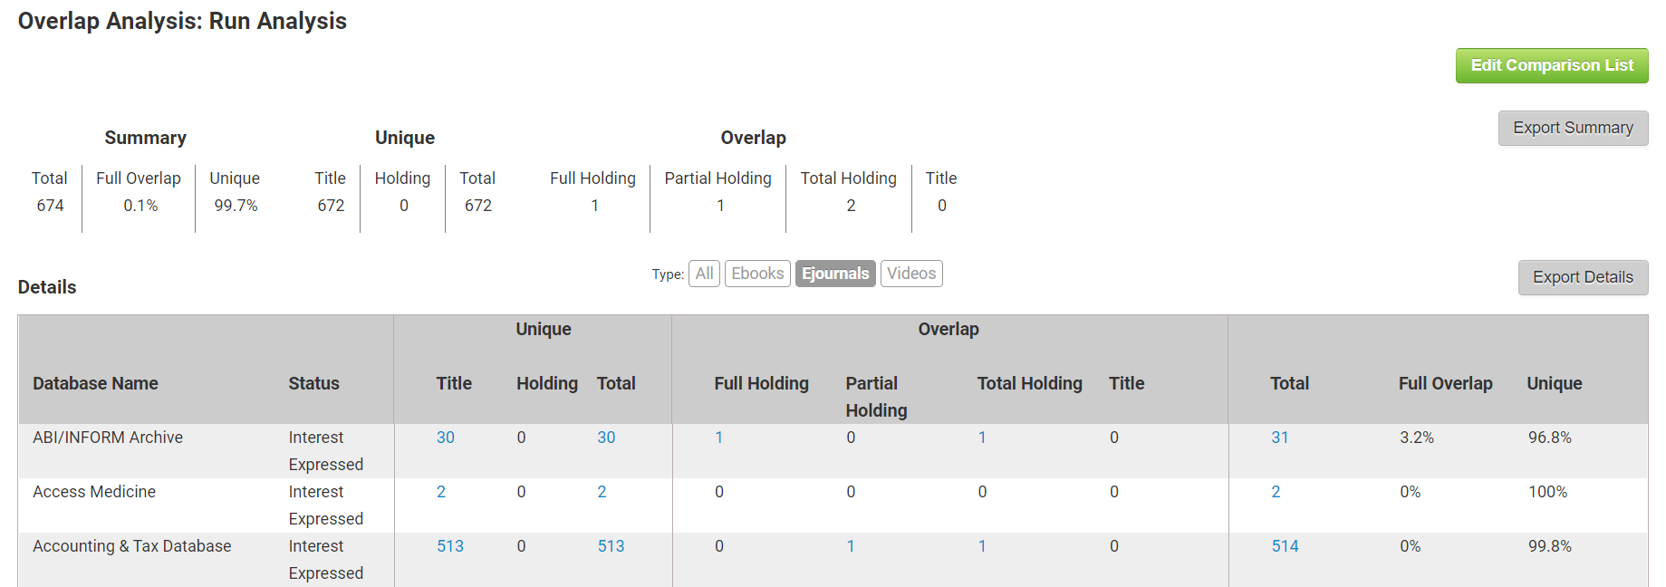1666x587 pixels.
Task: View Accounting & Tax Database Total Holding link
Action: [x=982, y=546]
